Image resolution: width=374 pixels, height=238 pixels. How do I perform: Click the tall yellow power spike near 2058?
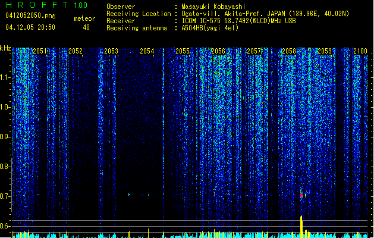[x=301, y=226]
